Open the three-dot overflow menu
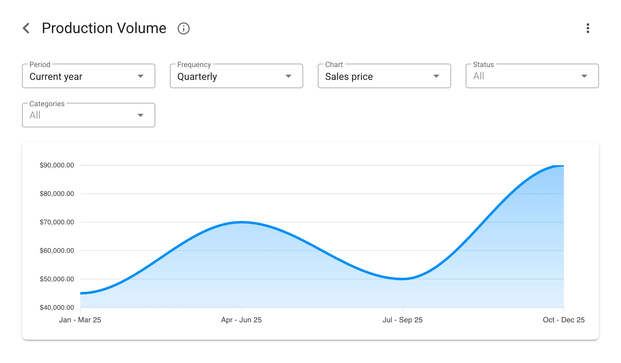 click(x=588, y=28)
